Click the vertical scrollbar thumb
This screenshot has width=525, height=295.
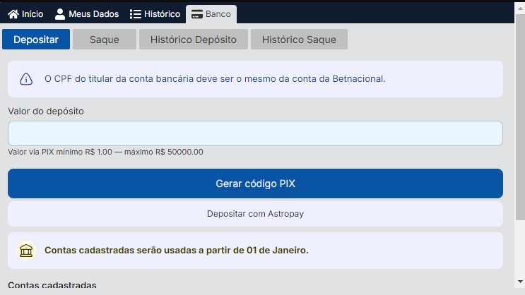click(x=520, y=117)
